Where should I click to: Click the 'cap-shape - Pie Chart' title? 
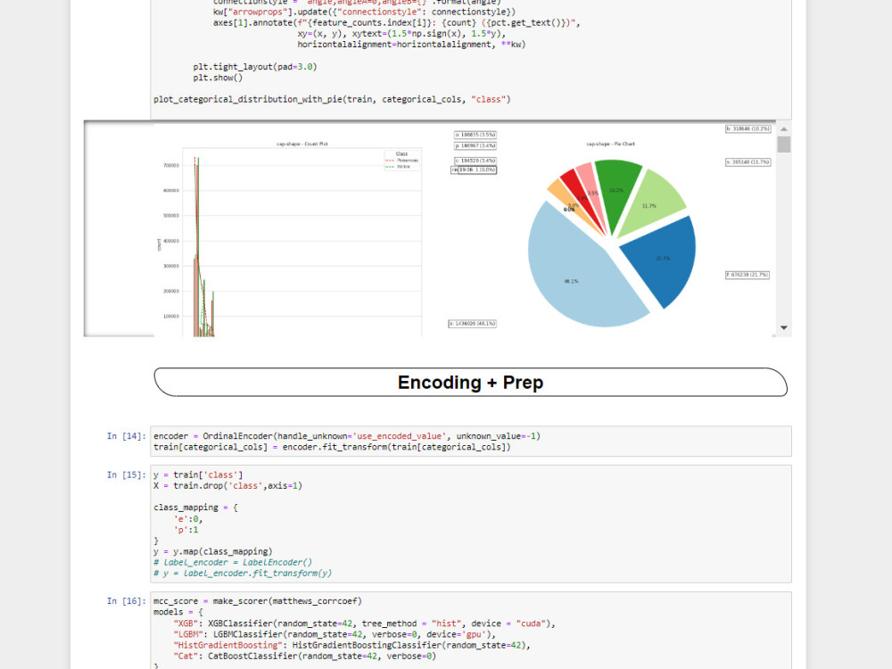point(610,144)
